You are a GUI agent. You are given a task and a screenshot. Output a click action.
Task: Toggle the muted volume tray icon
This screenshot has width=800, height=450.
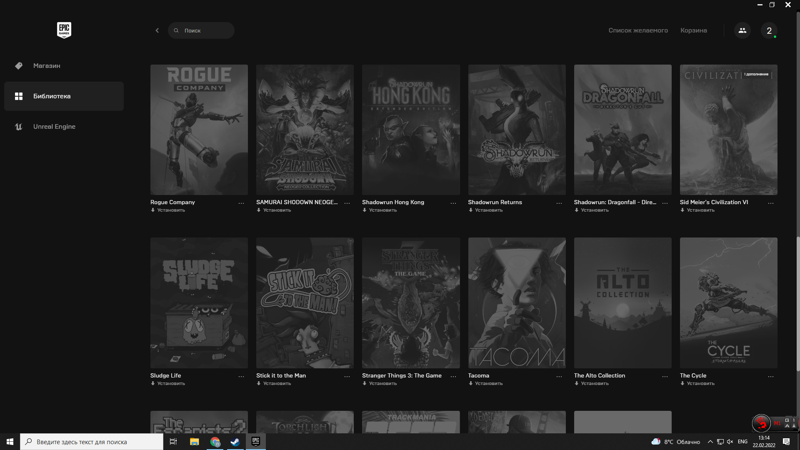click(x=730, y=442)
